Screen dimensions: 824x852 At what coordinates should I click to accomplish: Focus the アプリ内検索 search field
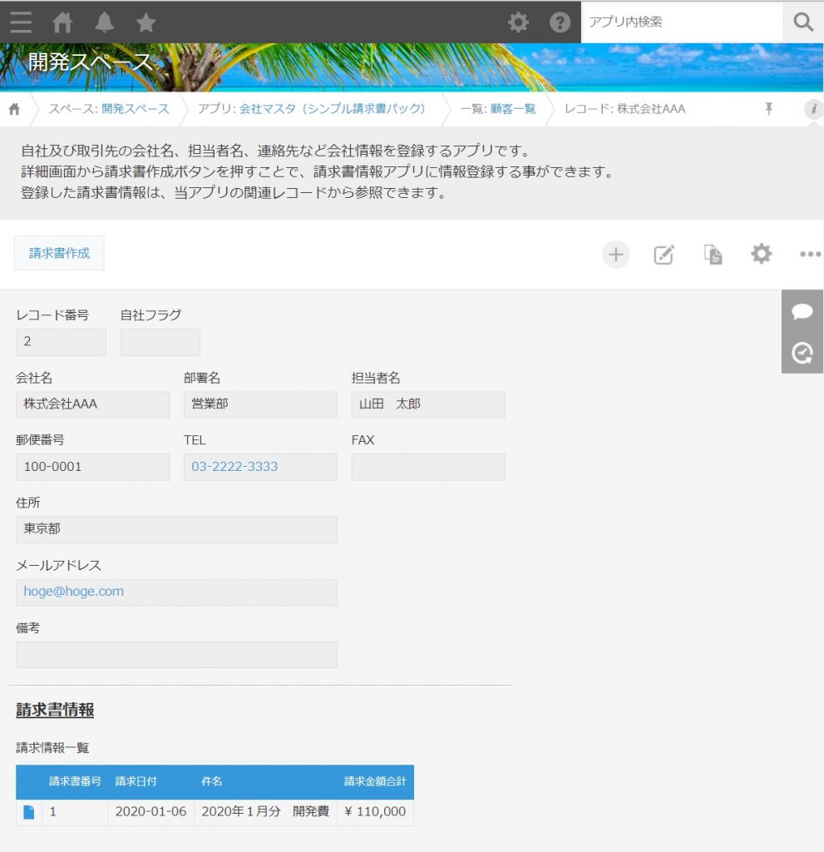click(x=682, y=22)
